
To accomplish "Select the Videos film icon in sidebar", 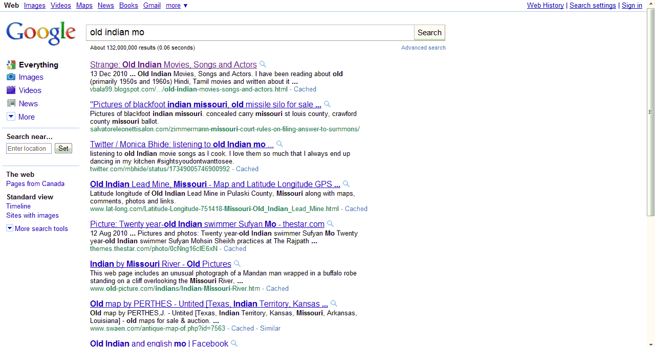I will [x=11, y=90].
